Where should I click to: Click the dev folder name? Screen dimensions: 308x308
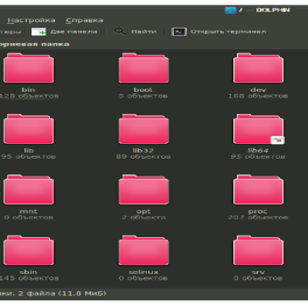pos(258,89)
